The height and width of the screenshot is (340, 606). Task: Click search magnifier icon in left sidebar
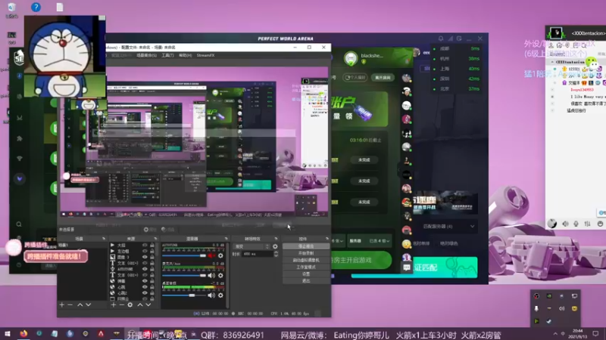point(18,224)
